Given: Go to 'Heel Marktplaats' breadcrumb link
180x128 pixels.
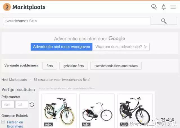Looking at the screenshot, I should (x=14, y=80).
